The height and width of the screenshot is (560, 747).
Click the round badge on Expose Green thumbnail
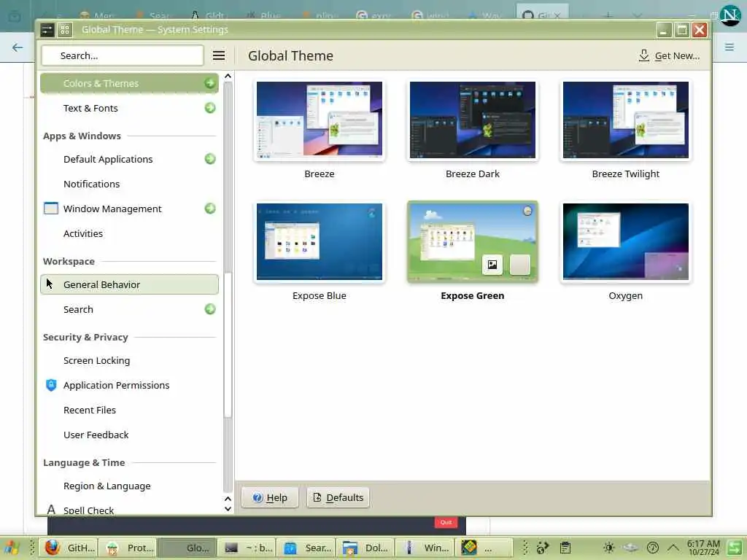pos(527,211)
